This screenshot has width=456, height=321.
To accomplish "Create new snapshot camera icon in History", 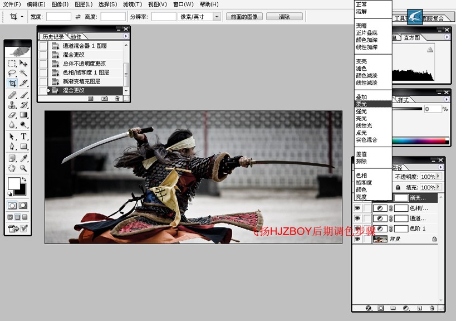I will tap(105, 99).
